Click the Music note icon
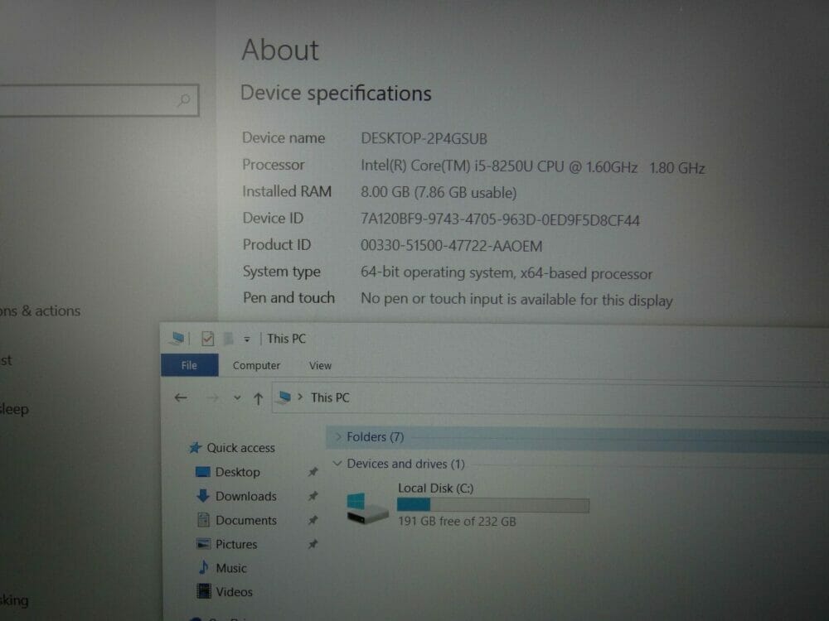 pos(204,567)
